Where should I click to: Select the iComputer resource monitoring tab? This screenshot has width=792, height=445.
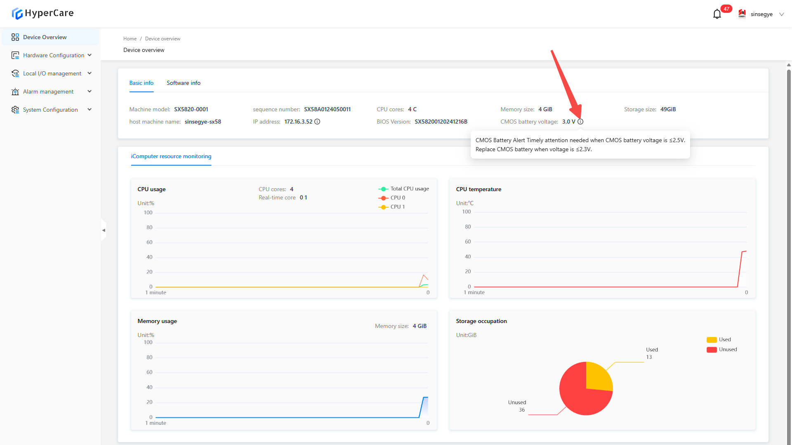click(x=171, y=156)
